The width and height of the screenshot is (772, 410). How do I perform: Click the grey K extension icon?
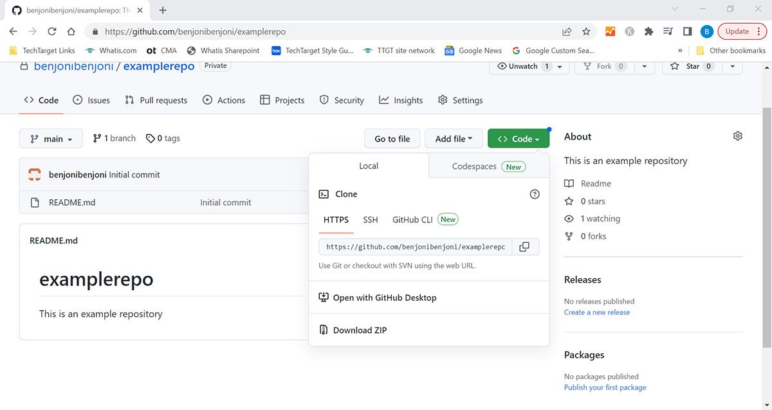click(x=629, y=31)
